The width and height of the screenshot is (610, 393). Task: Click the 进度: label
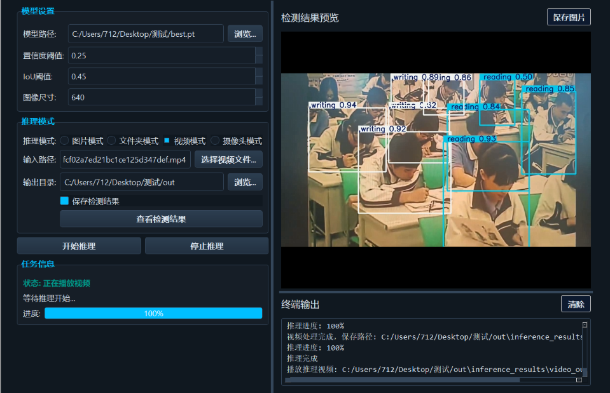pyautogui.click(x=32, y=314)
